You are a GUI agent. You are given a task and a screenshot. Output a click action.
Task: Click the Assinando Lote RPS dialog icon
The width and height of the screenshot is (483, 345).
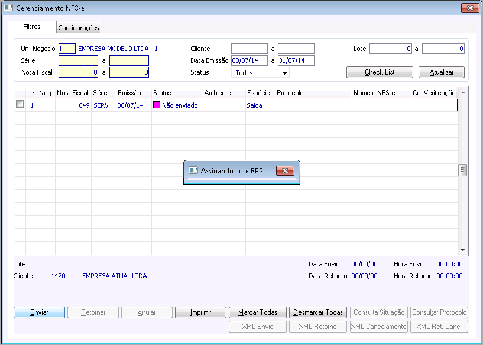[x=193, y=170]
